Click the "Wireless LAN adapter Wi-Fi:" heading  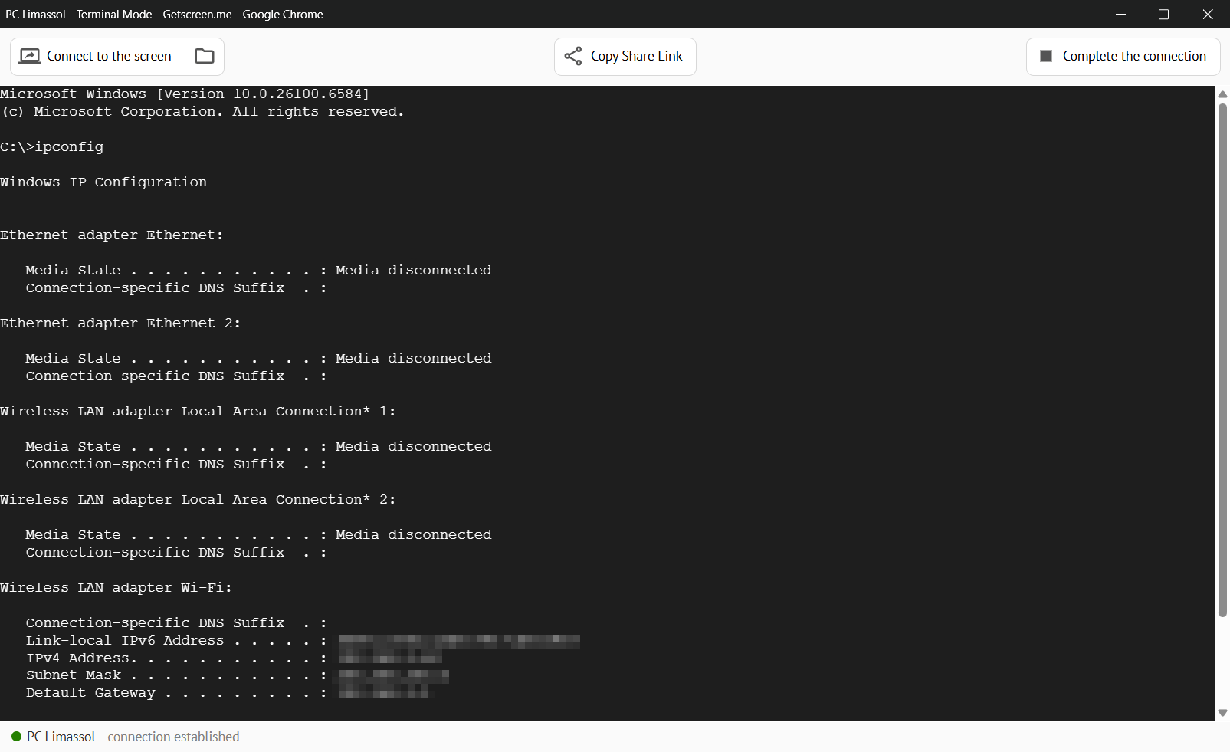pyautogui.click(x=116, y=587)
